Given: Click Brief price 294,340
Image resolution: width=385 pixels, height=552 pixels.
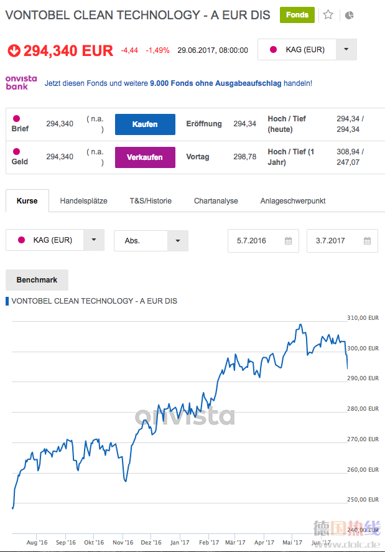Looking at the screenshot, I should point(60,124).
